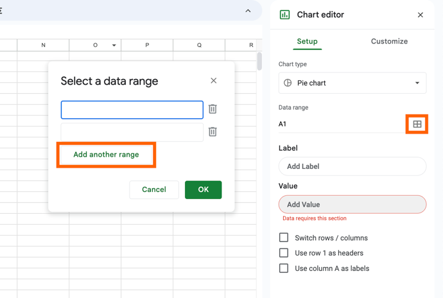Click the 'Data range' label

pyautogui.click(x=293, y=107)
